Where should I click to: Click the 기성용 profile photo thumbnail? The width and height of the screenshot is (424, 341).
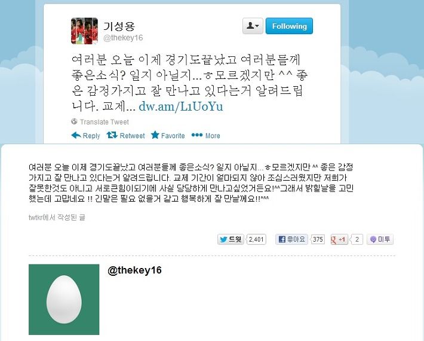click(84, 31)
